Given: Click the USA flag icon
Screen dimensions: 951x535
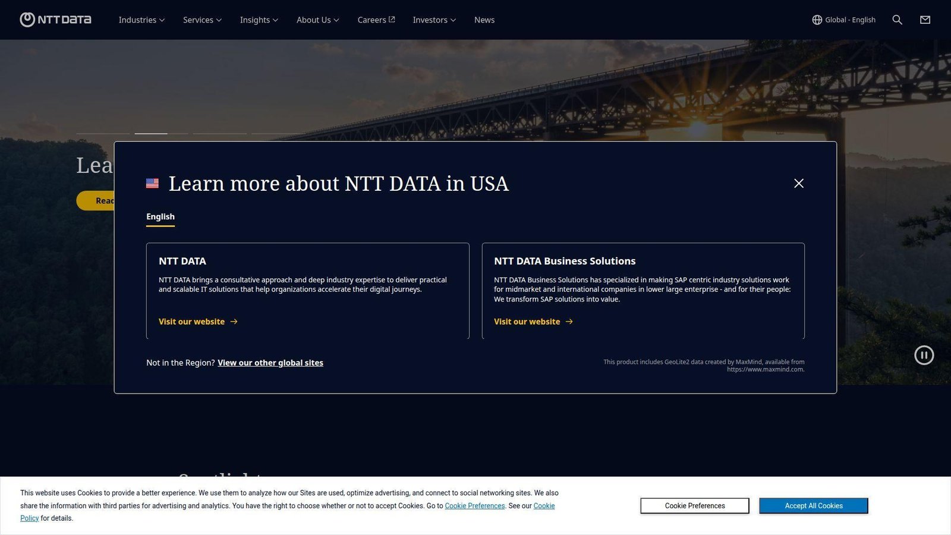Looking at the screenshot, I should pos(152,184).
